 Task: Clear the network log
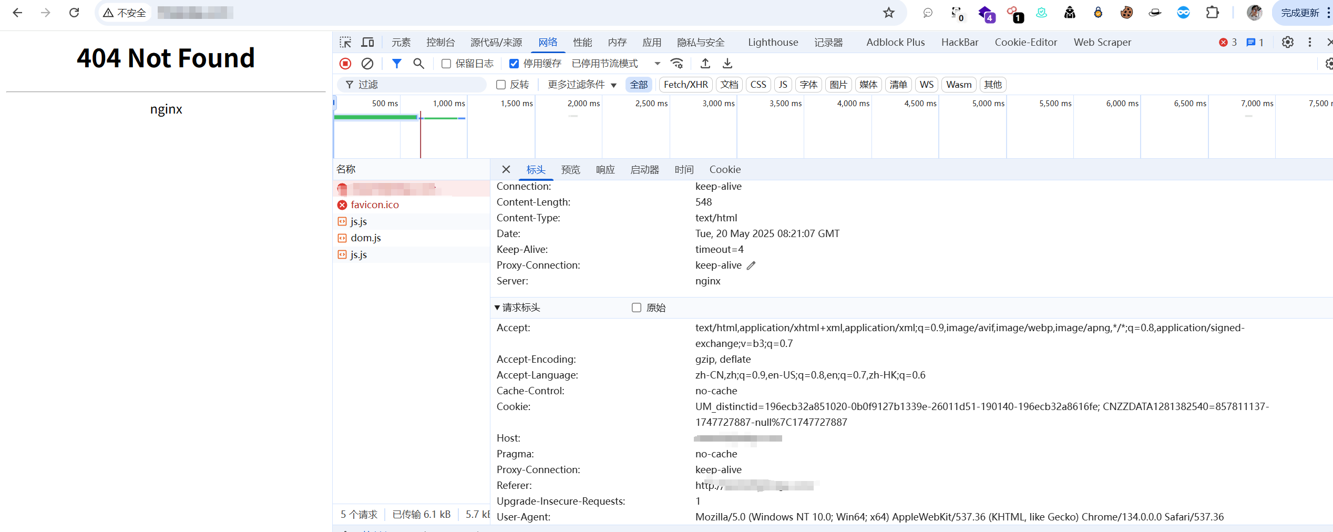[367, 64]
